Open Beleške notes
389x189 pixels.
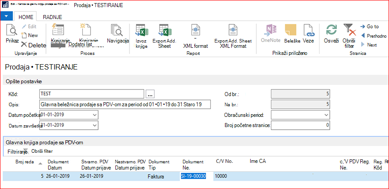pos(293,34)
